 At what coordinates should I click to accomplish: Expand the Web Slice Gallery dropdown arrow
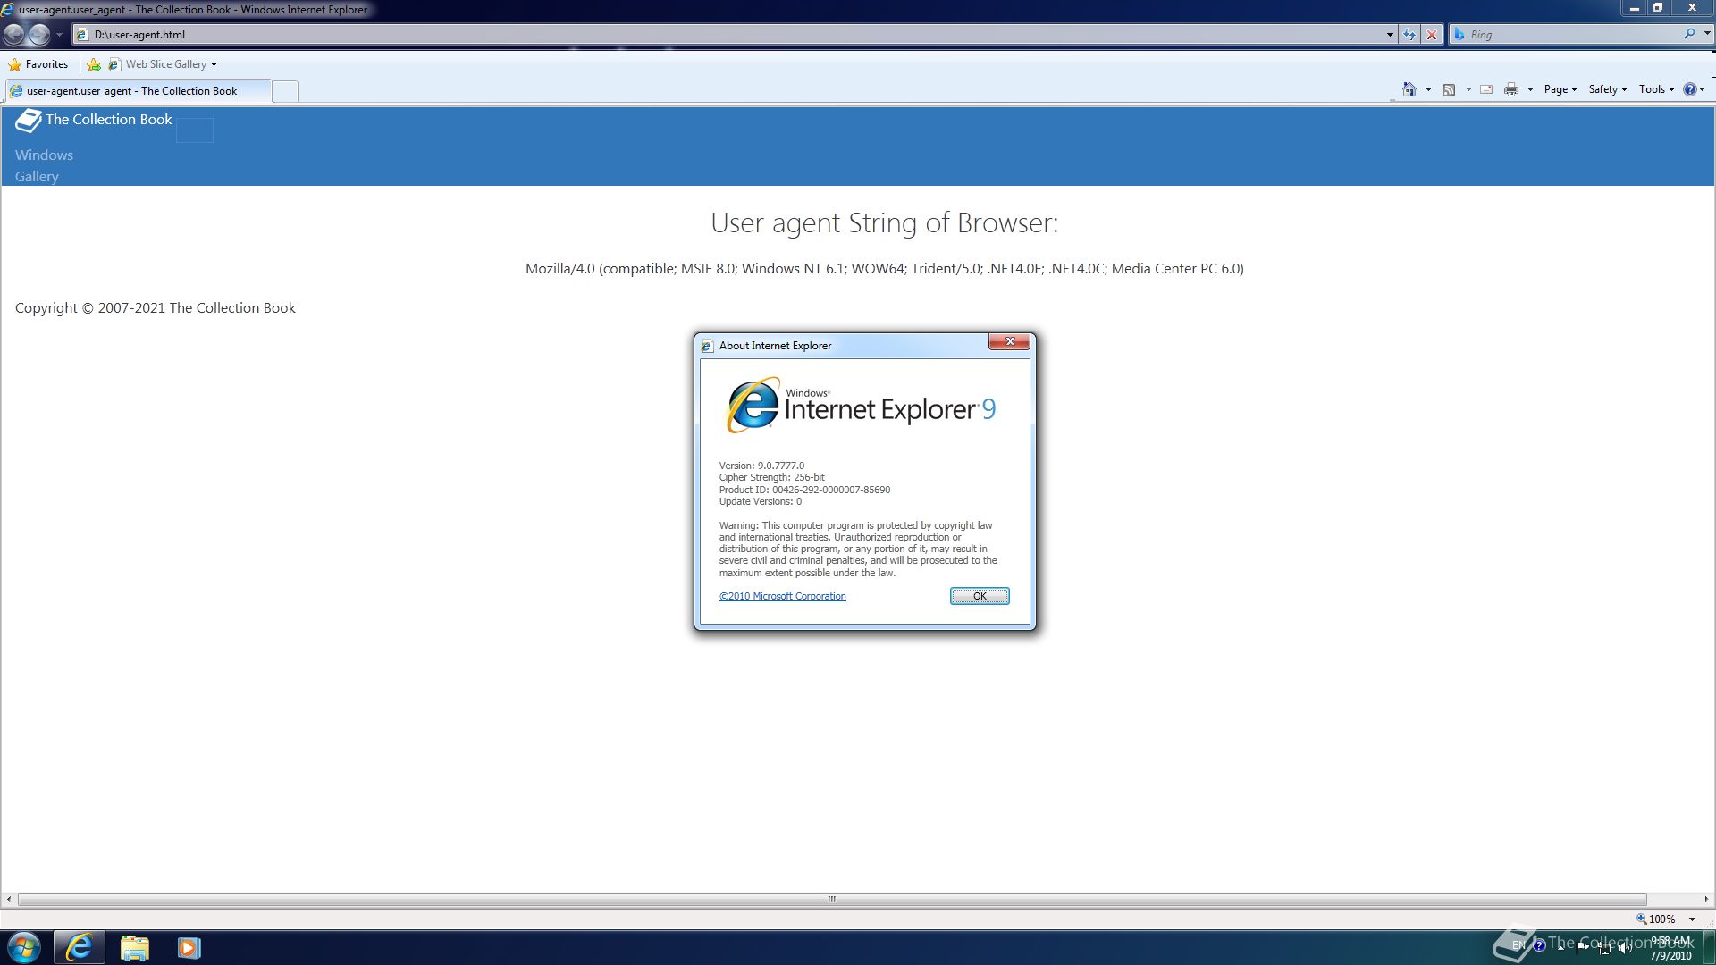(214, 64)
